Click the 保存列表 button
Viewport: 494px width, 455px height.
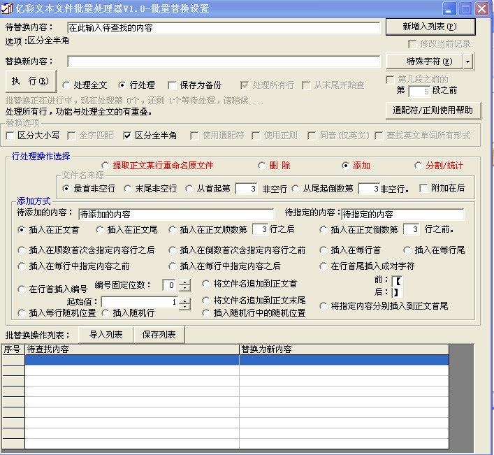tap(159, 335)
